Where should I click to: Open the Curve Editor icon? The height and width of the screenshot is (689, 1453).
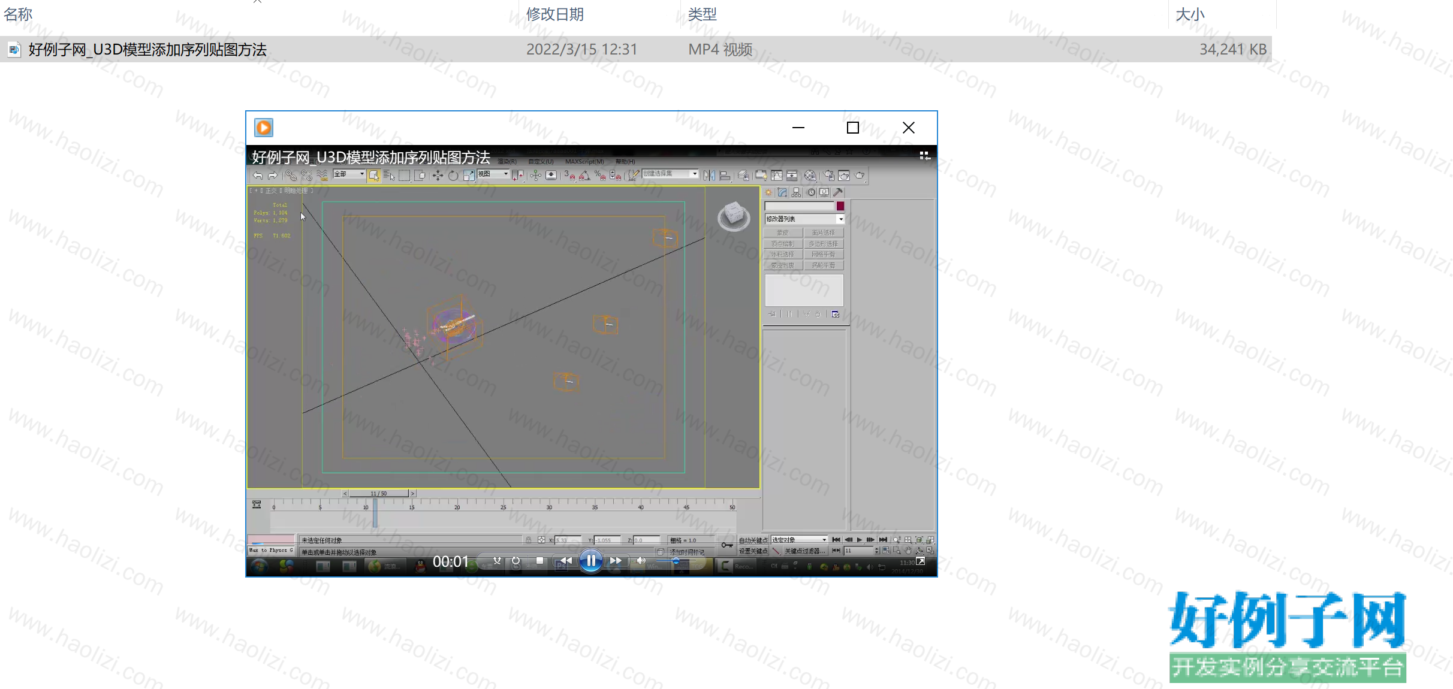tap(777, 176)
